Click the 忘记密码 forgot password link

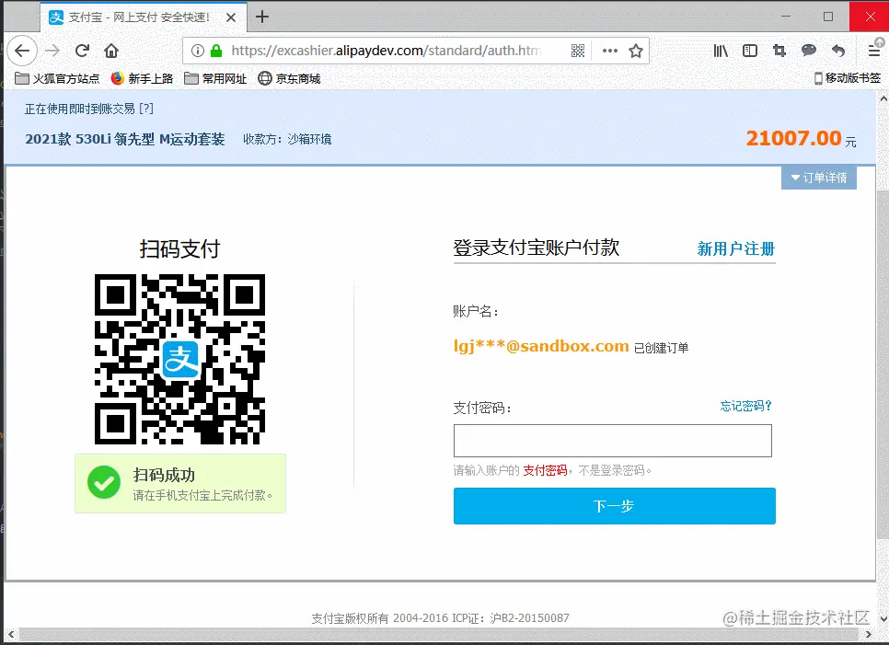[745, 406]
